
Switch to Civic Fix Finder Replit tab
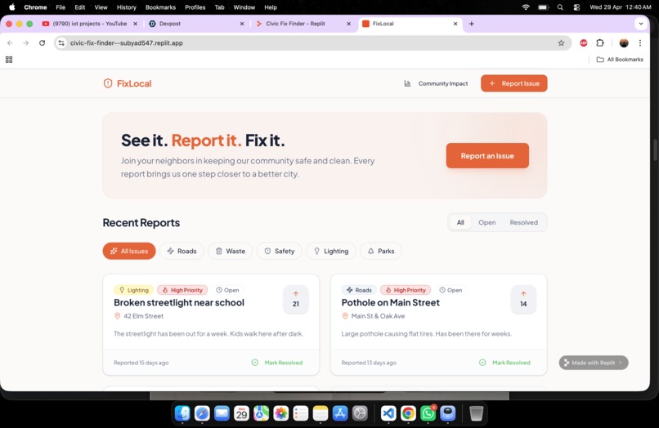(295, 24)
